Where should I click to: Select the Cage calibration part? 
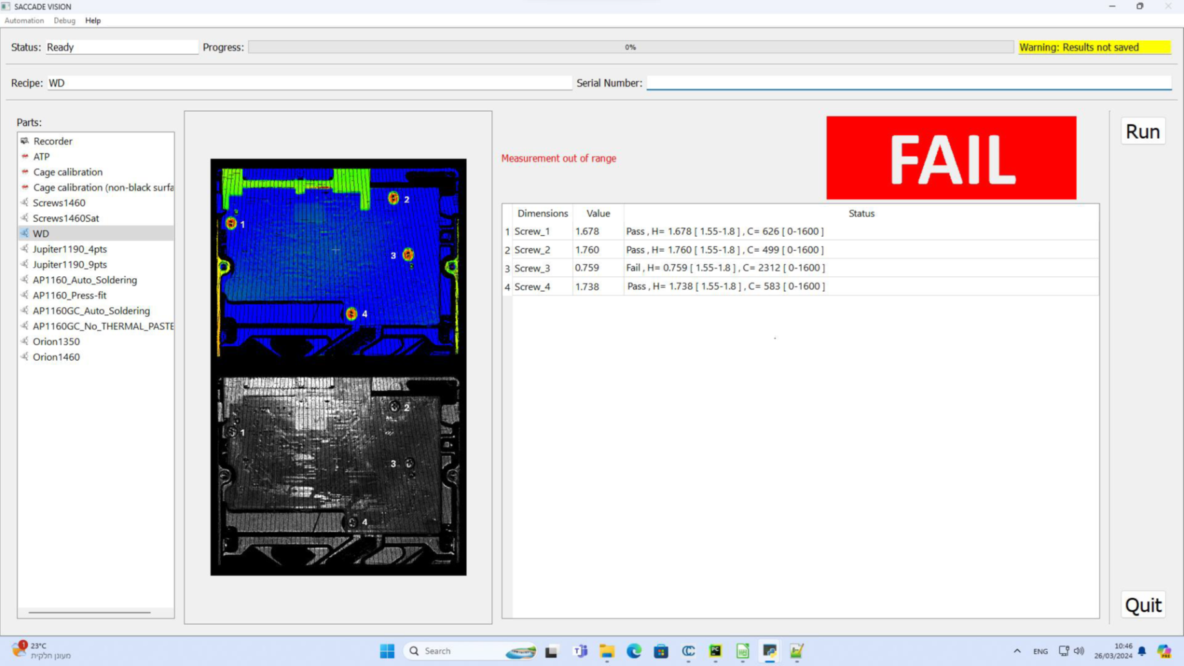[96, 172]
